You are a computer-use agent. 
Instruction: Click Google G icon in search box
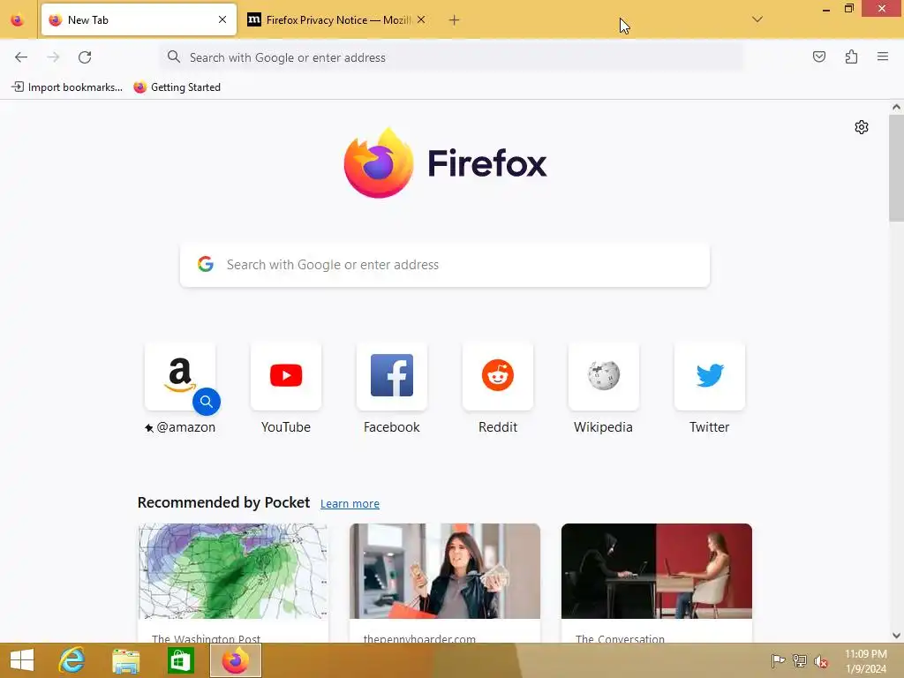click(x=206, y=264)
